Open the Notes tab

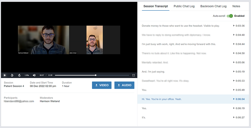click(x=236, y=6)
